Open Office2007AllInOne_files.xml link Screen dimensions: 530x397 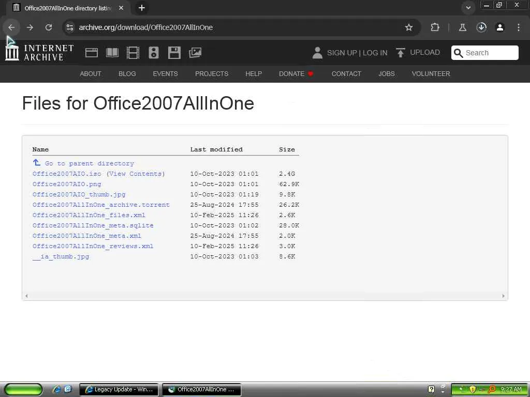[x=89, y=215]
